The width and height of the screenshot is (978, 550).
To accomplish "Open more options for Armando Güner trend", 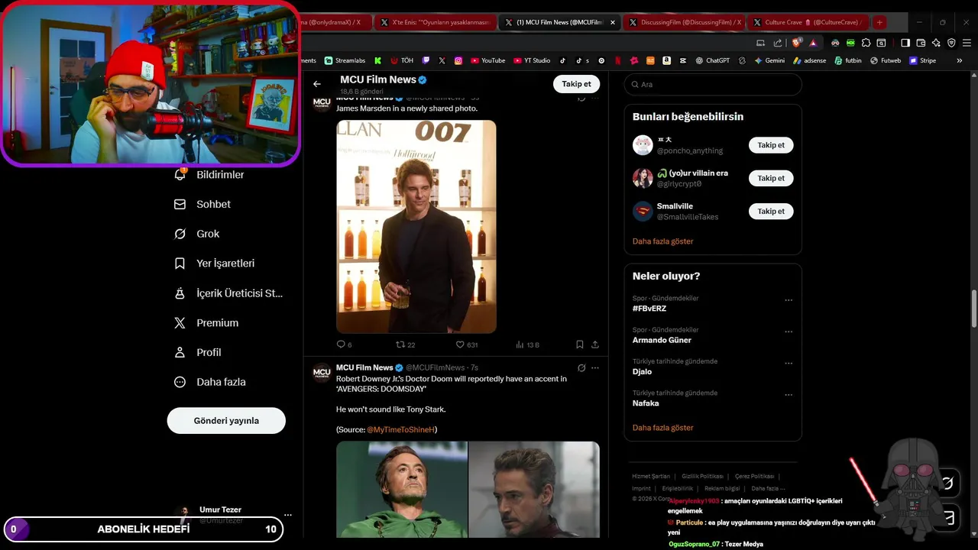I will tap(789, 332).
